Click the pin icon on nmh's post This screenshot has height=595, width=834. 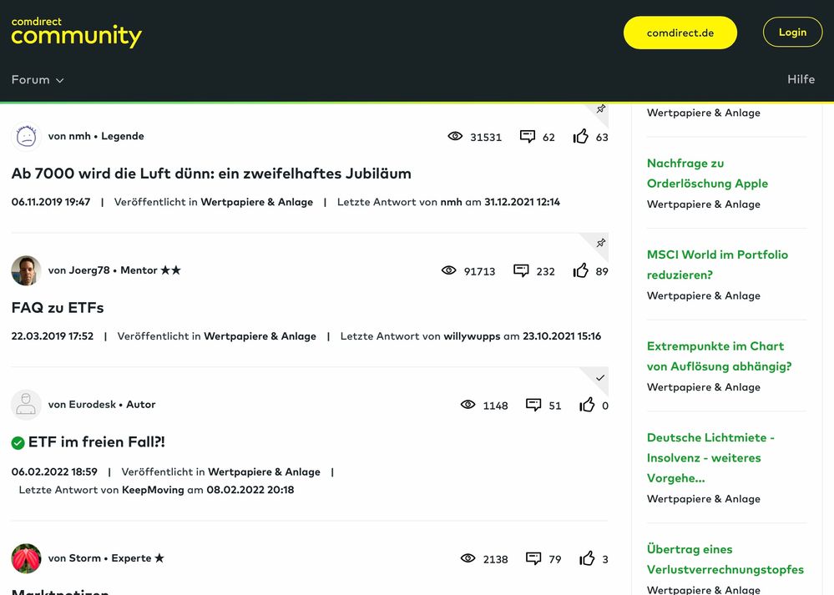(600, 109)
